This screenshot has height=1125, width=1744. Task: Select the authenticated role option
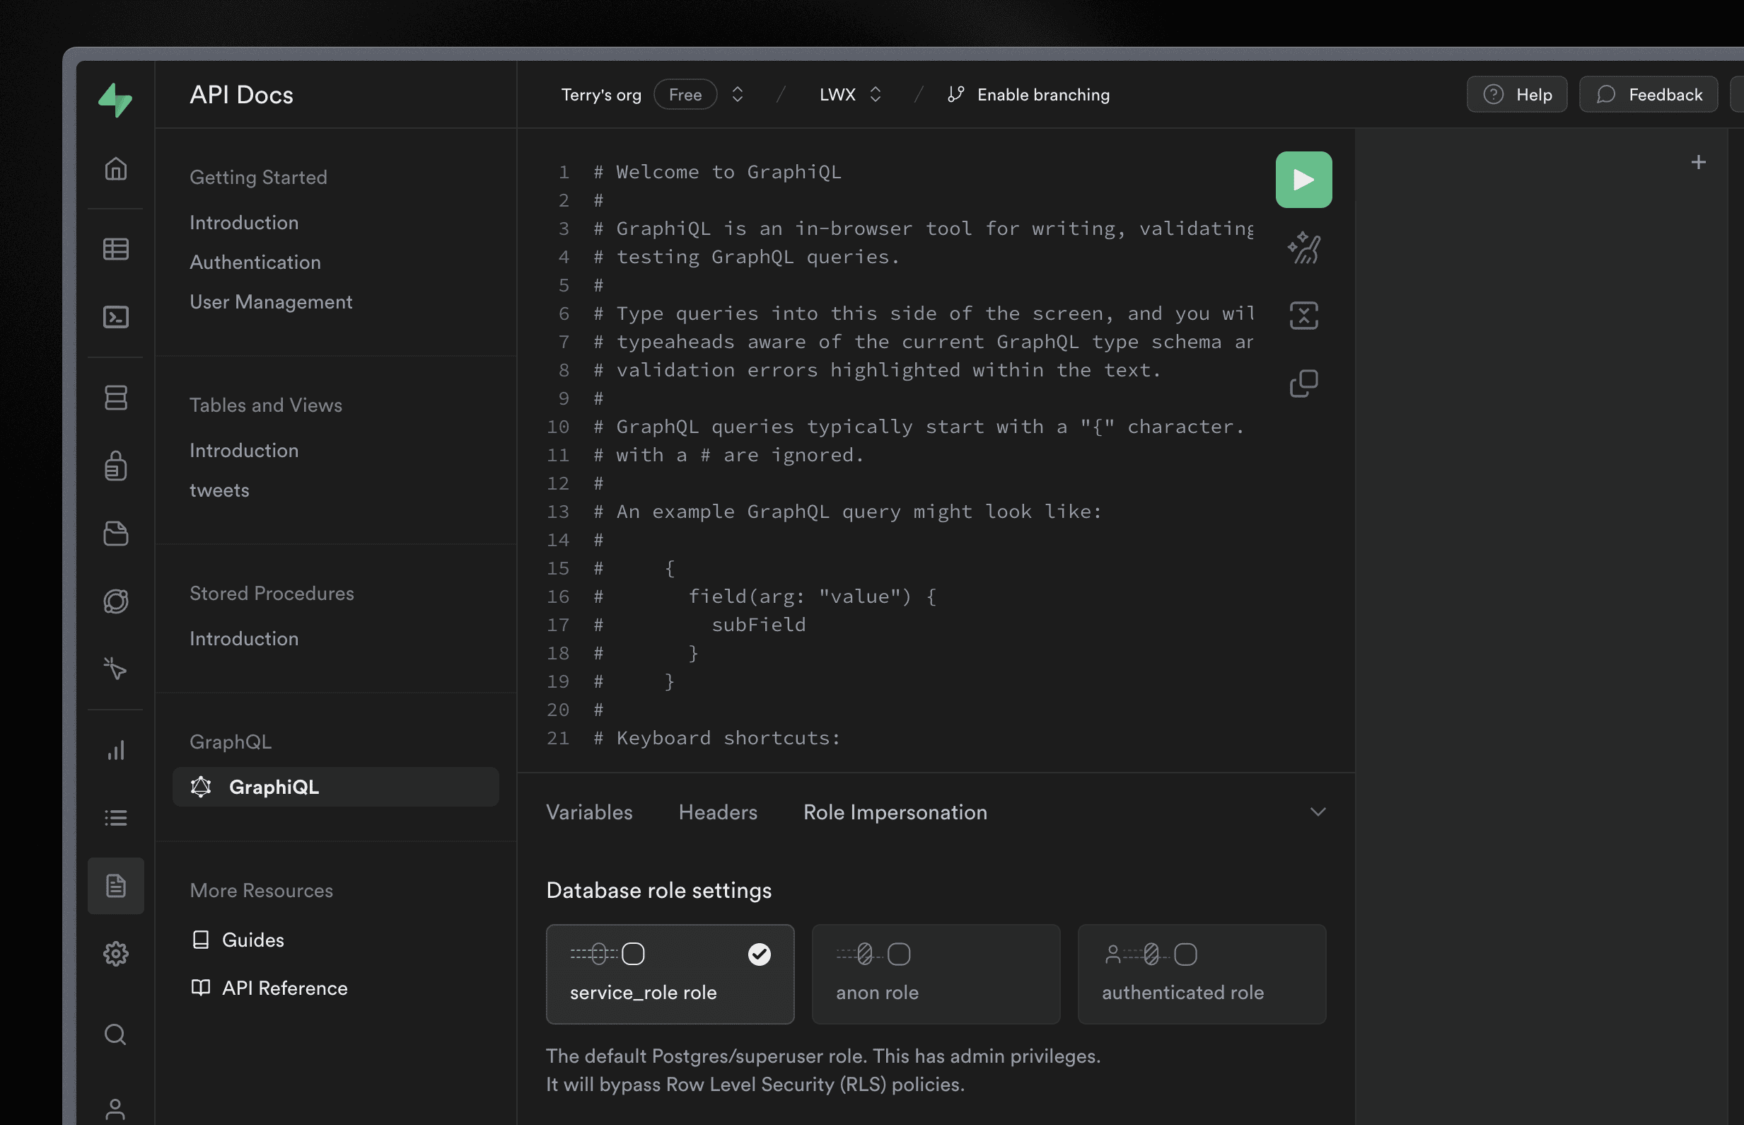[1202, 974]
